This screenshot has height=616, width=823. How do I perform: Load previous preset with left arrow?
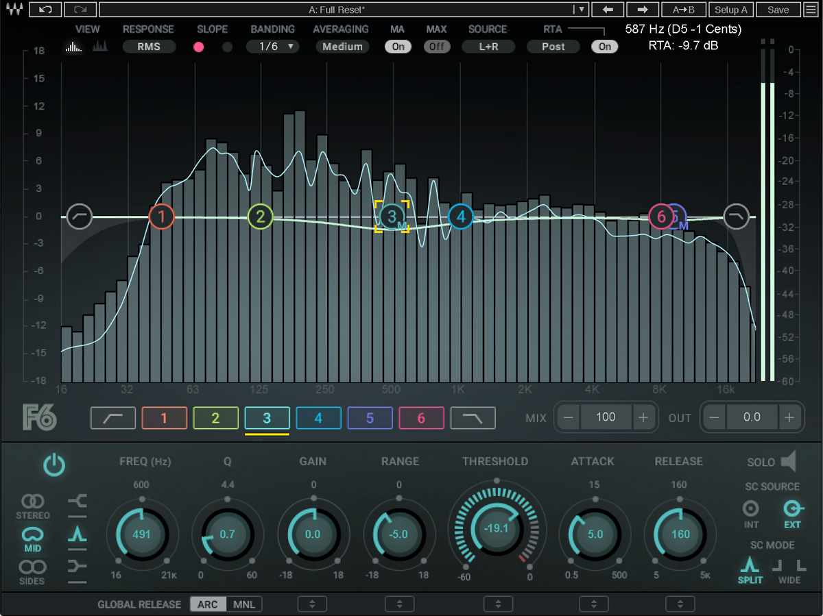pyautogui.click(x=608, y=10)
